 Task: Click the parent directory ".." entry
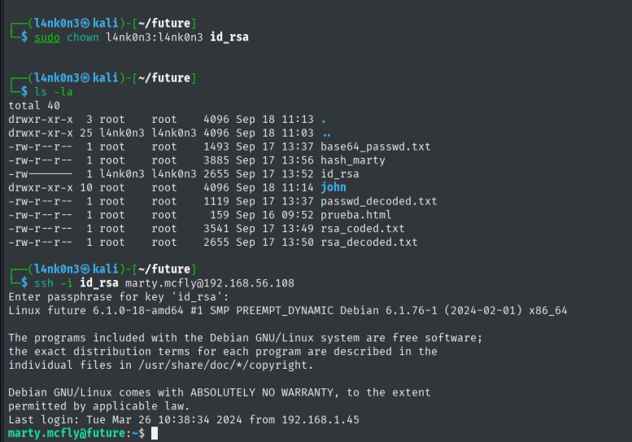click(x=327, y=133)
